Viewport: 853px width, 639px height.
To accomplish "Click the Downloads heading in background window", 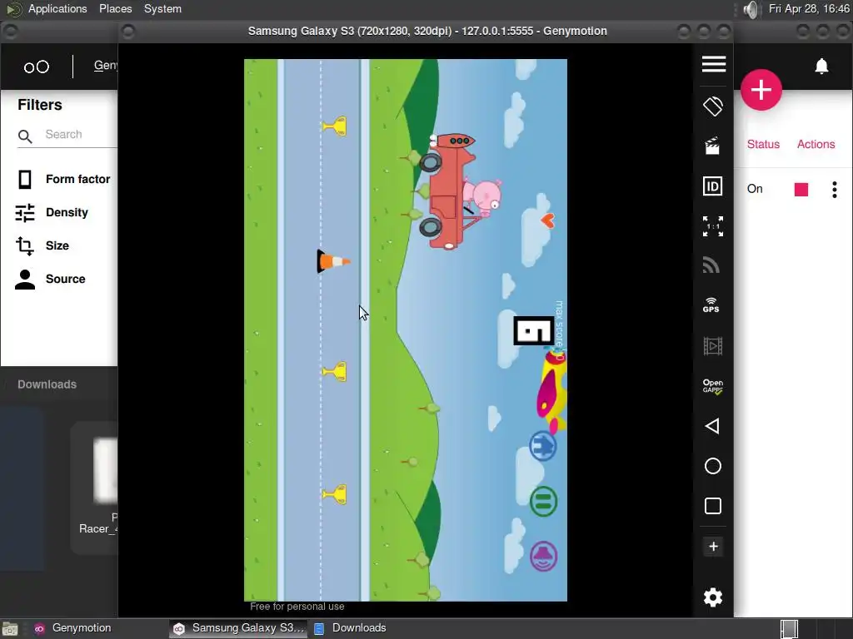I will click(x=47, y=384).
